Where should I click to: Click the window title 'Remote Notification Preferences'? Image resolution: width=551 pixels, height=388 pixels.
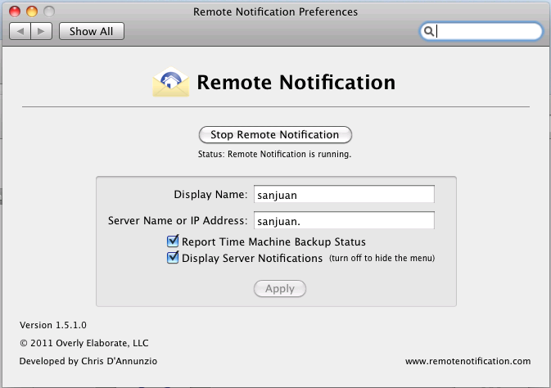[x=275, y=11]
